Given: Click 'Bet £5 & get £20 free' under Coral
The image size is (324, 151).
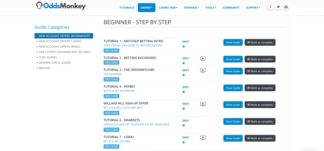Looking at the screenshot, I should (x=117, y=142).
